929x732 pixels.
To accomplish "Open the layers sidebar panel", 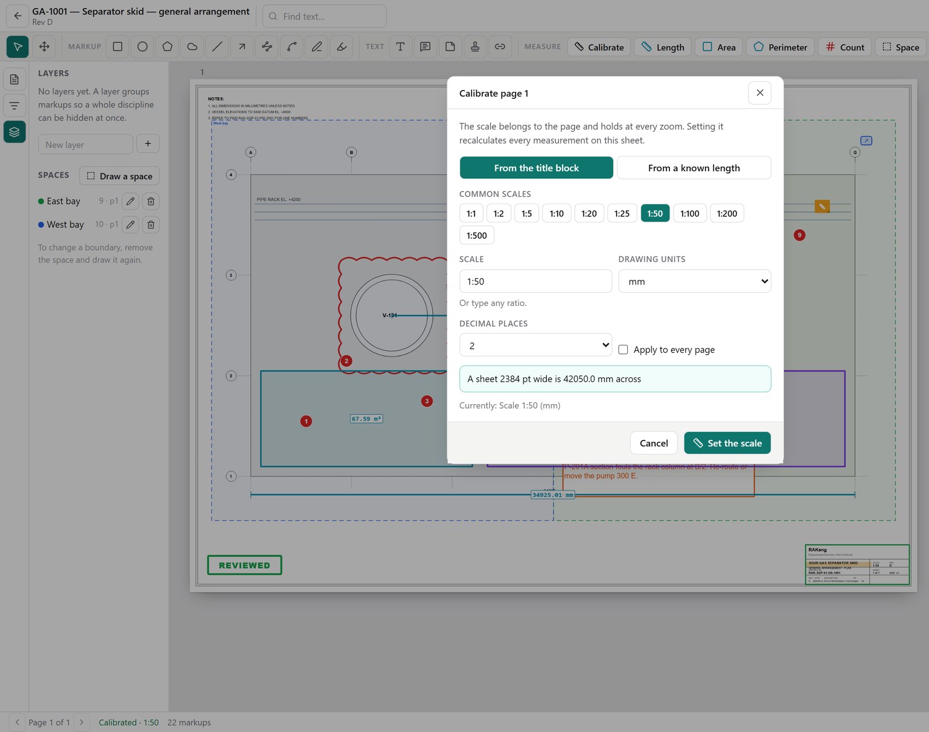I will [x=15, y=132].
